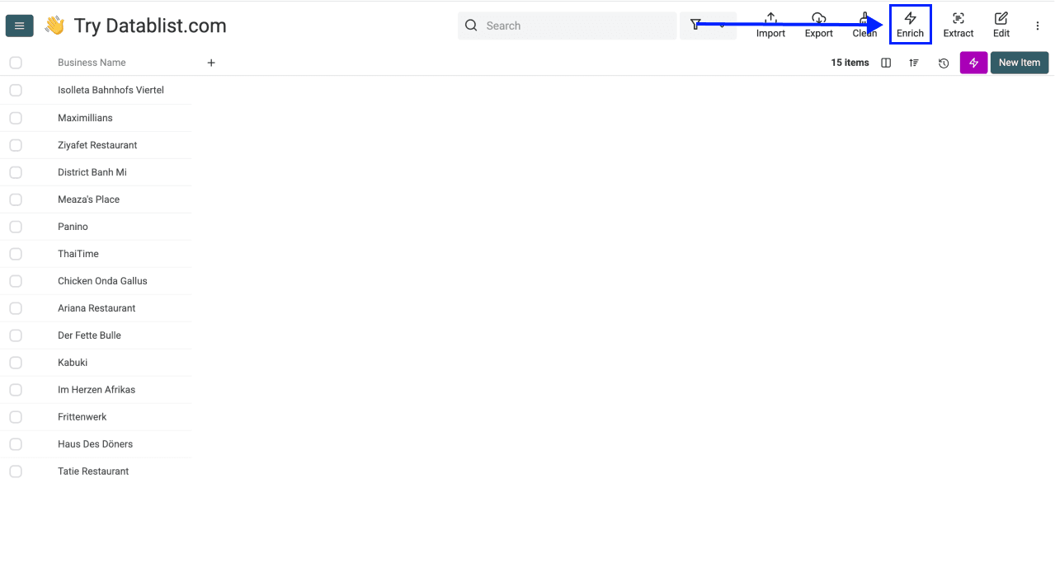The height and width of the screenshot is (577, 1055).
Task: Check the checkbox next to Maximillians
Action: [x=15, y=117]
